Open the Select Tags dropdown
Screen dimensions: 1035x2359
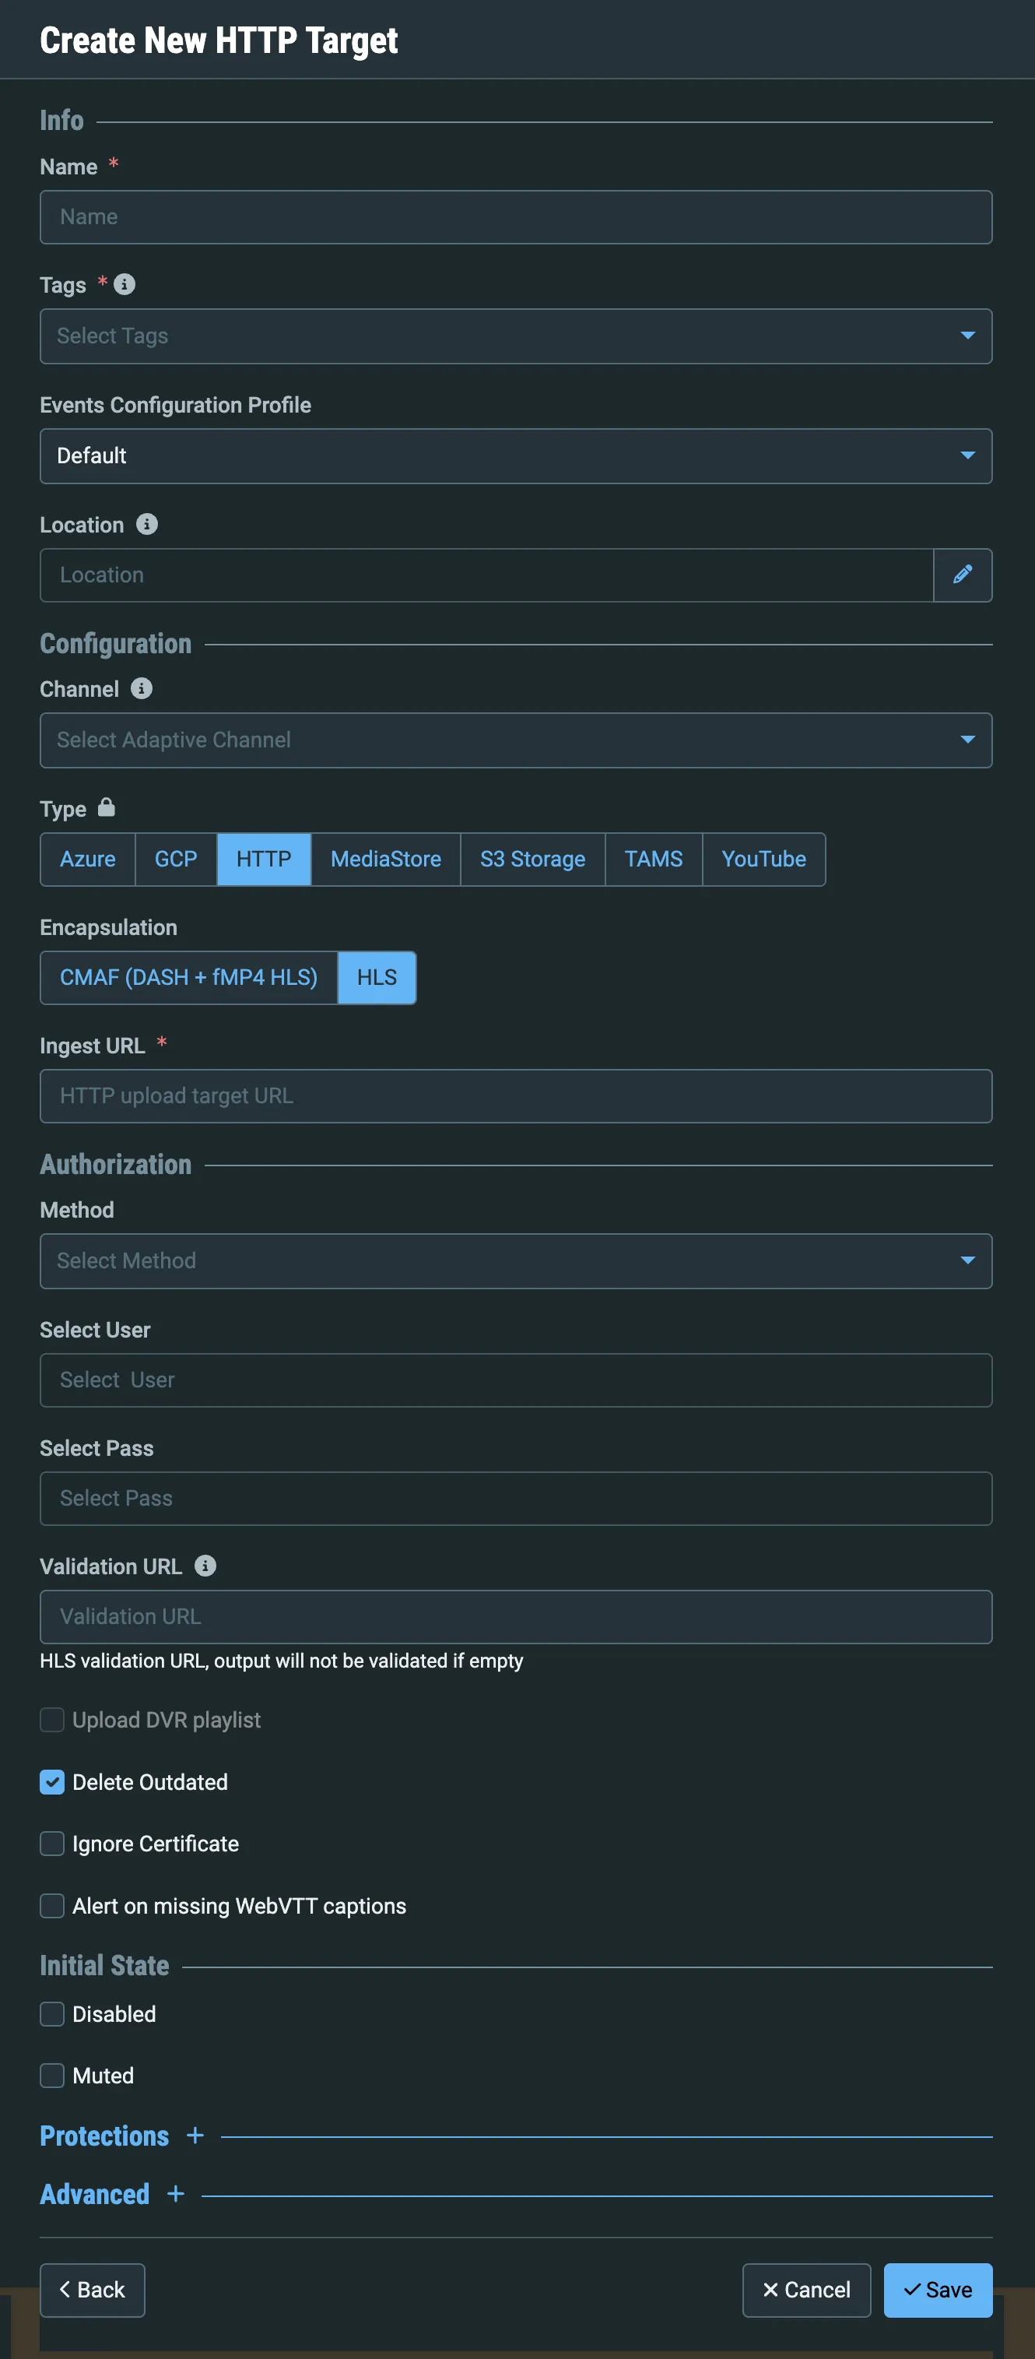(x=516, y=336)
